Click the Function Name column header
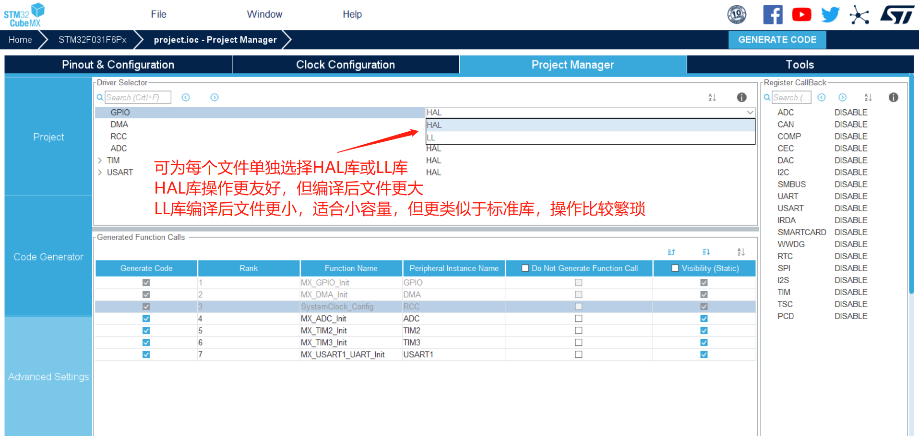 tap(351, 268)
